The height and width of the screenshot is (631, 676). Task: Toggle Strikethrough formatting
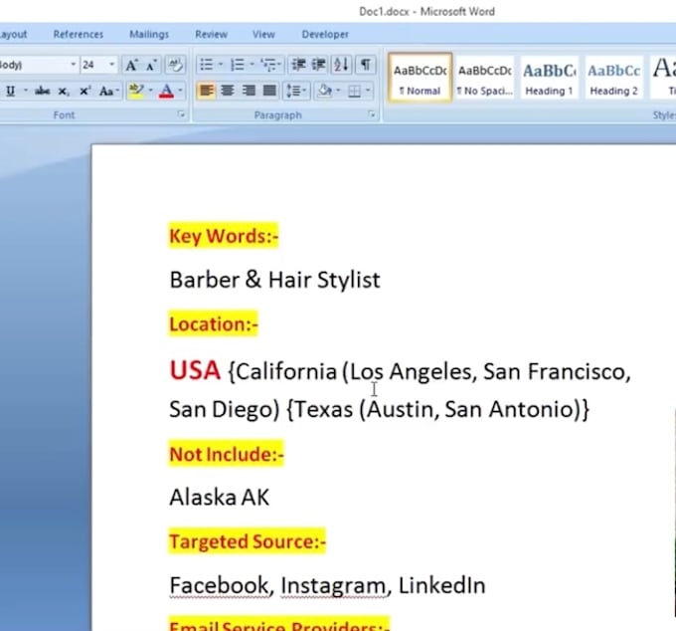42,92
